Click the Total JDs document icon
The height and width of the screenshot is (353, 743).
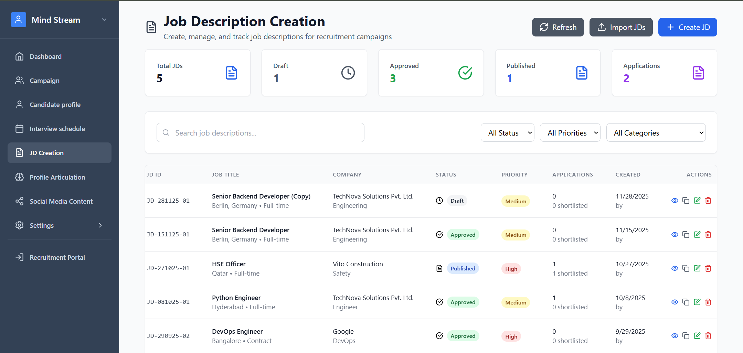pos(231,73)
